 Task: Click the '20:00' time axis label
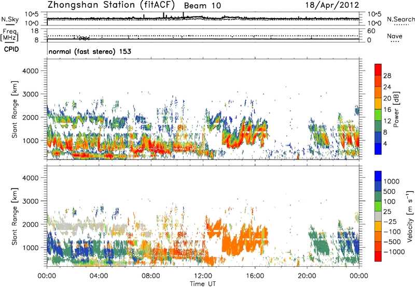tap(307, 276)
